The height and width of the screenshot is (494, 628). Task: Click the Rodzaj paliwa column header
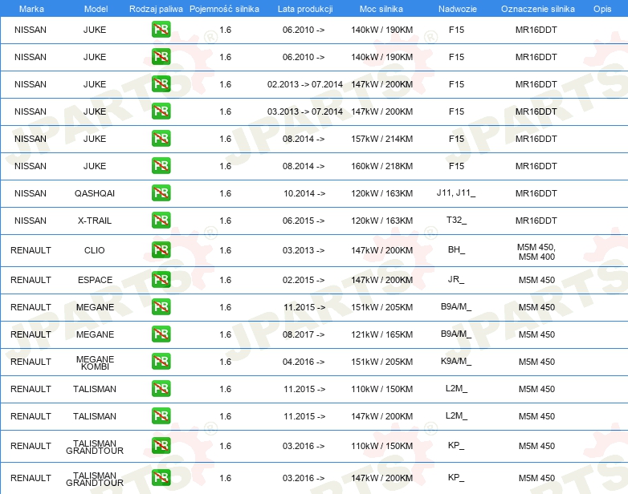[156, 9]
